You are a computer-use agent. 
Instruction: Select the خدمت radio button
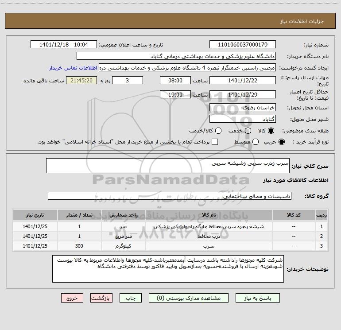[248, 131]
